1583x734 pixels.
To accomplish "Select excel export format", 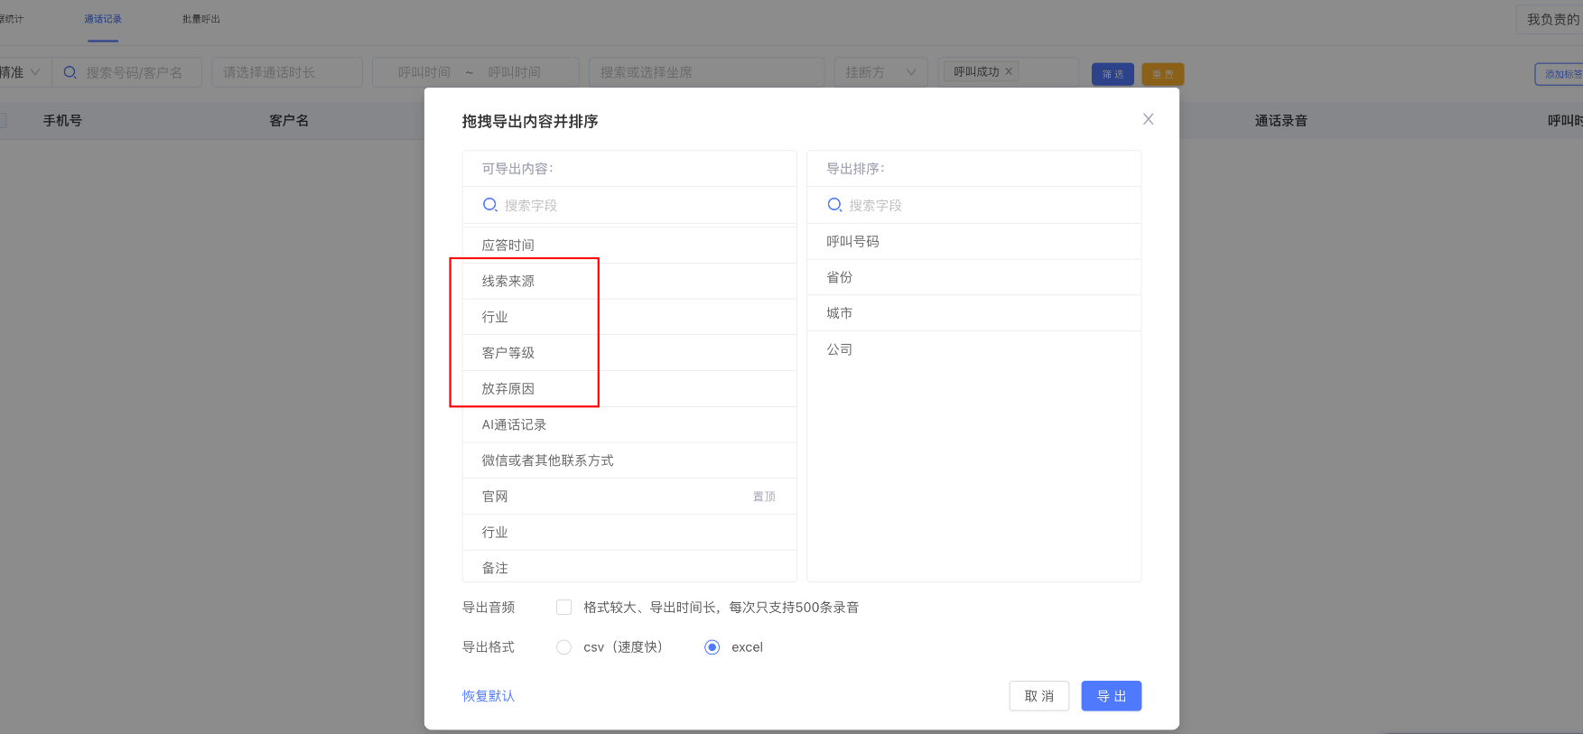I will click(712, 647).
